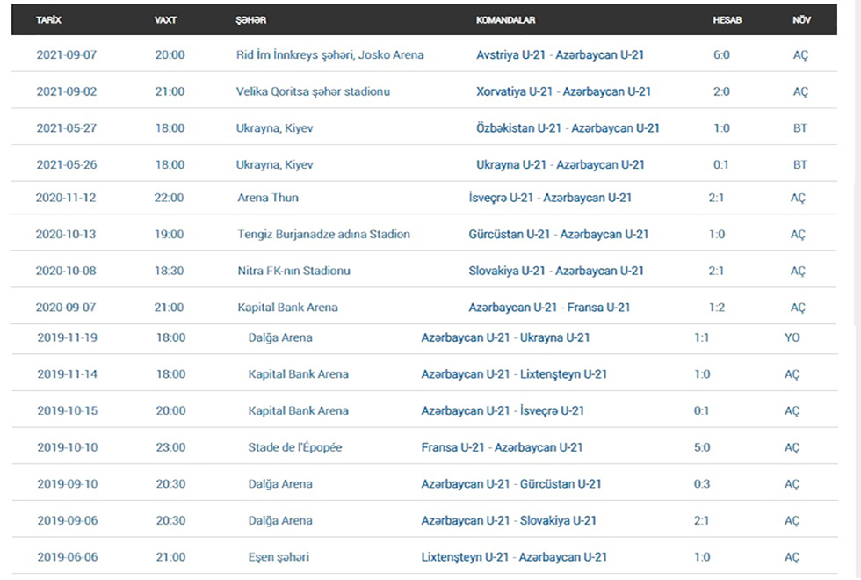This screenshot has height=580, width=861.
Task: Click date 2021-09-02
Action: coord(67,91)
